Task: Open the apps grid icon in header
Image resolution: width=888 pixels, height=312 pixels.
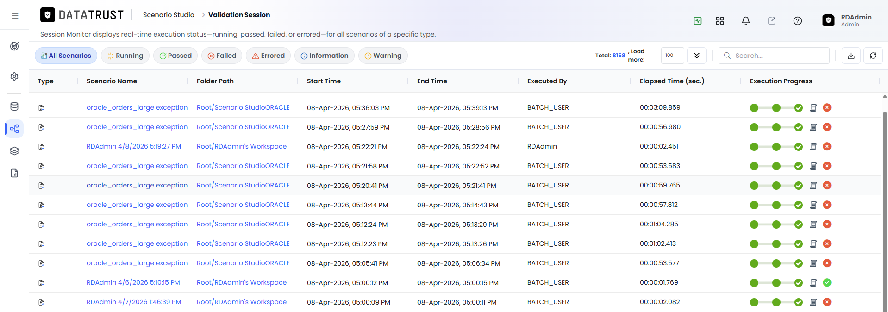Action: 720,21
